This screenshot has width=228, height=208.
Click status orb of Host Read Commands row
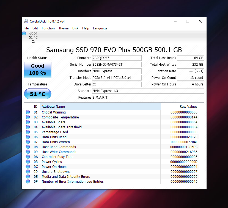click(28, 147)
